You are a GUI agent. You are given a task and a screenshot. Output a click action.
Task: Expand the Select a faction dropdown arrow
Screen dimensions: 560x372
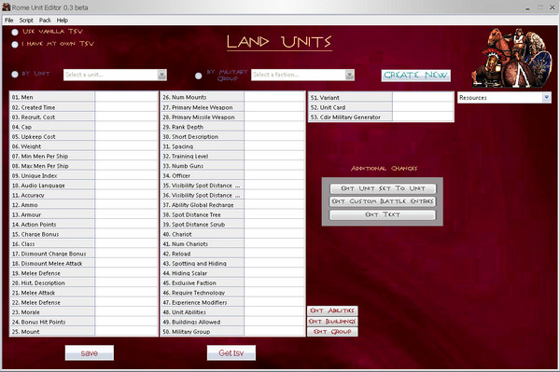[350, 75]
